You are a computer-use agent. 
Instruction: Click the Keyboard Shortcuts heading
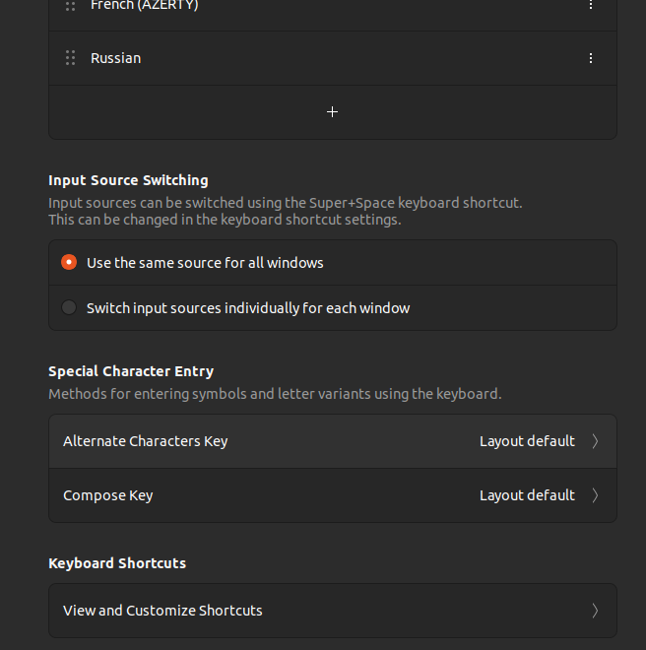(117, 563)
